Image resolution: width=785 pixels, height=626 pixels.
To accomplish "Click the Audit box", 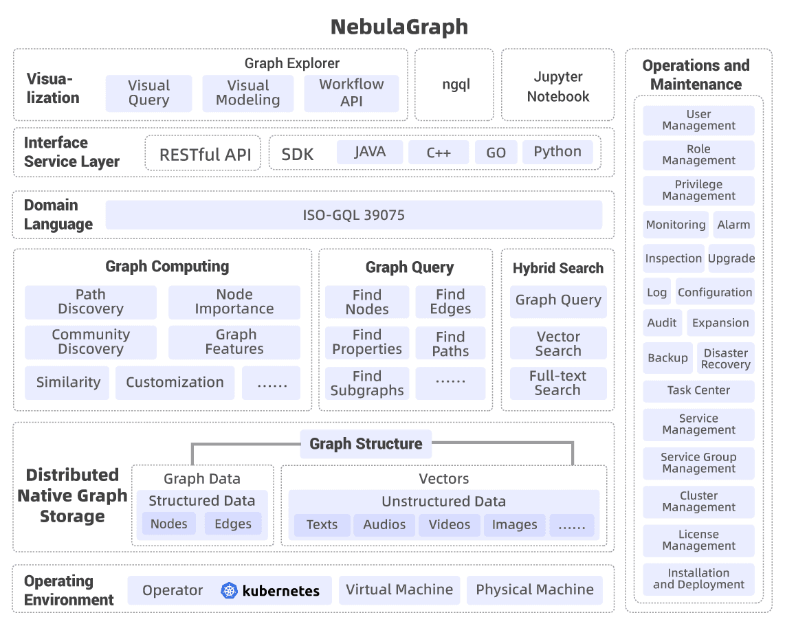I will click(x=663, y=323).
